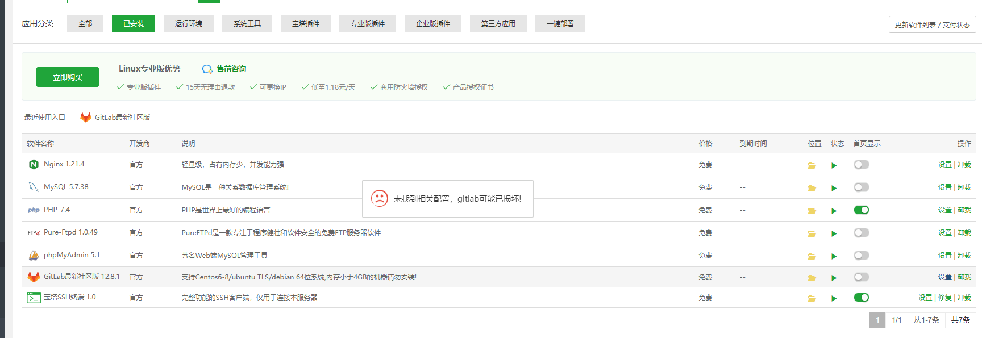Select the 系统工具 category tab
This screenshot has width=982, height=338.
tap(247, 23)
